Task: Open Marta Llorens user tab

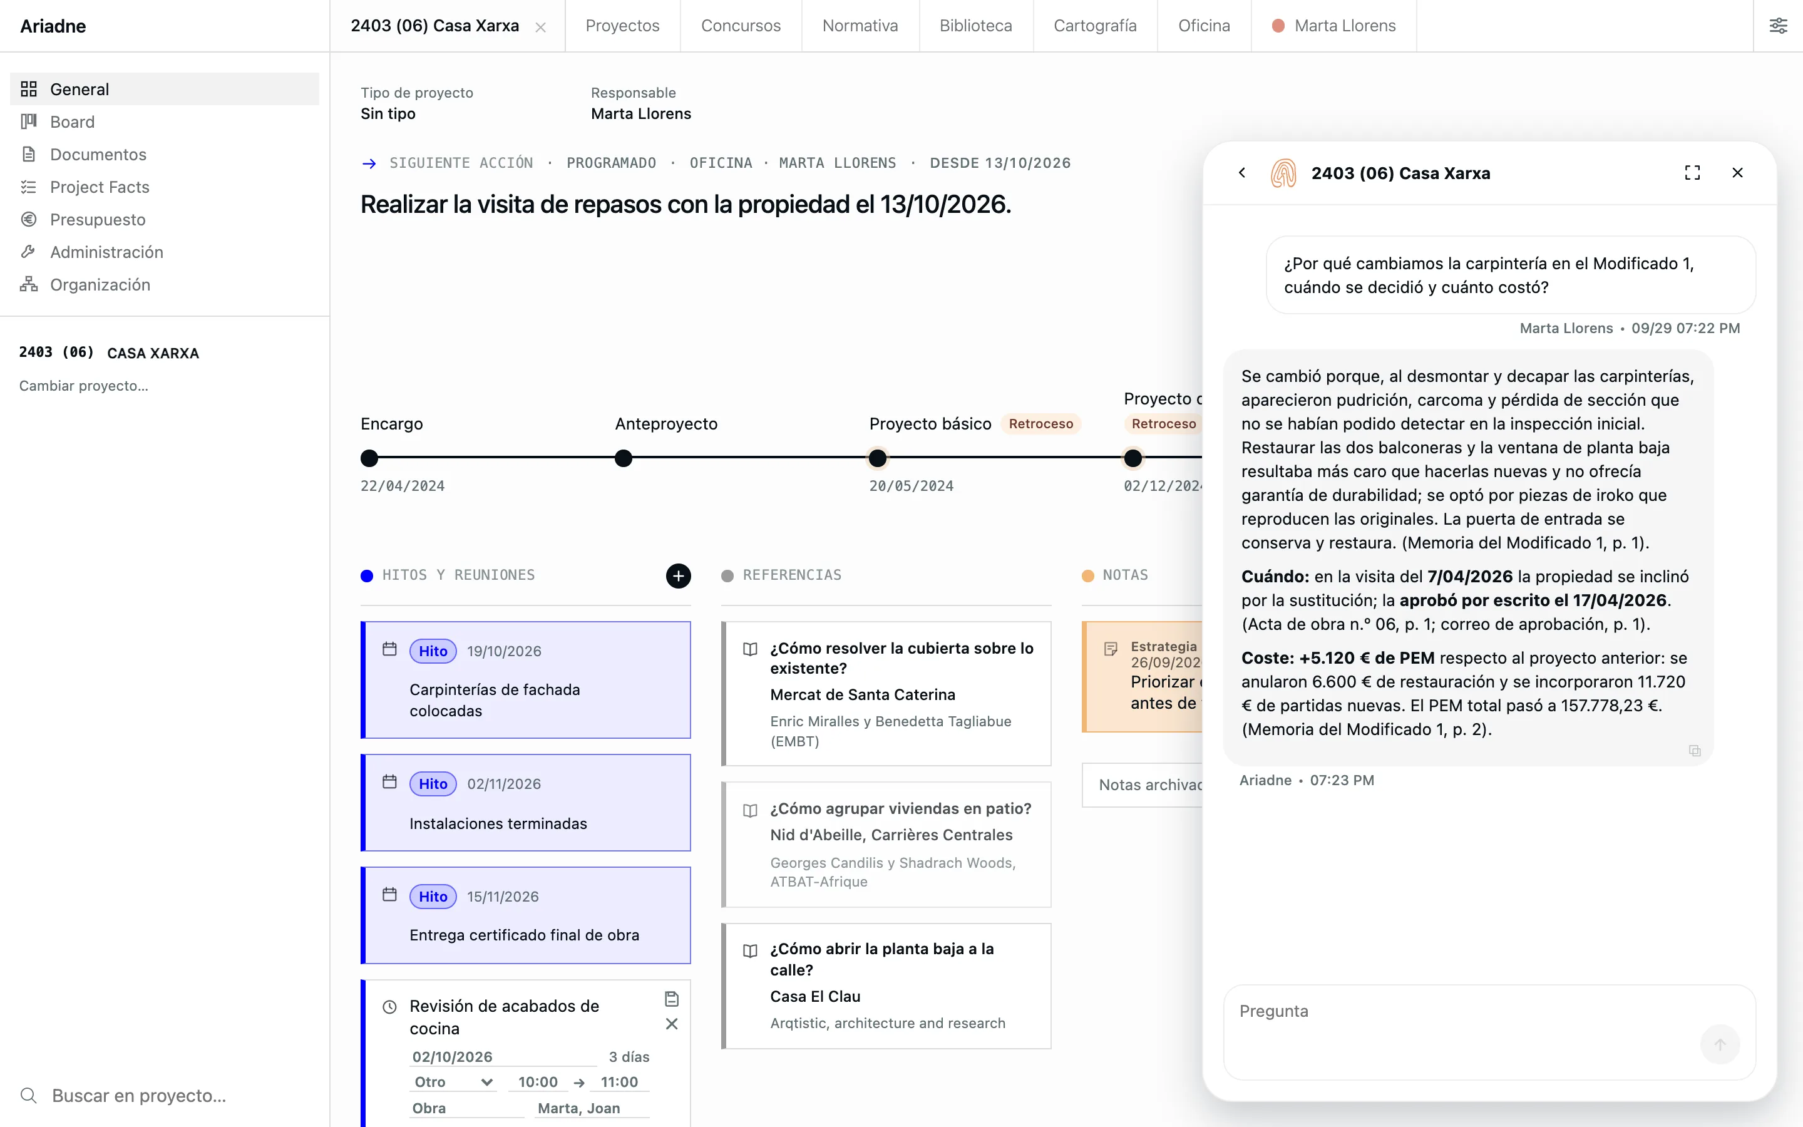Action: 1333,26
